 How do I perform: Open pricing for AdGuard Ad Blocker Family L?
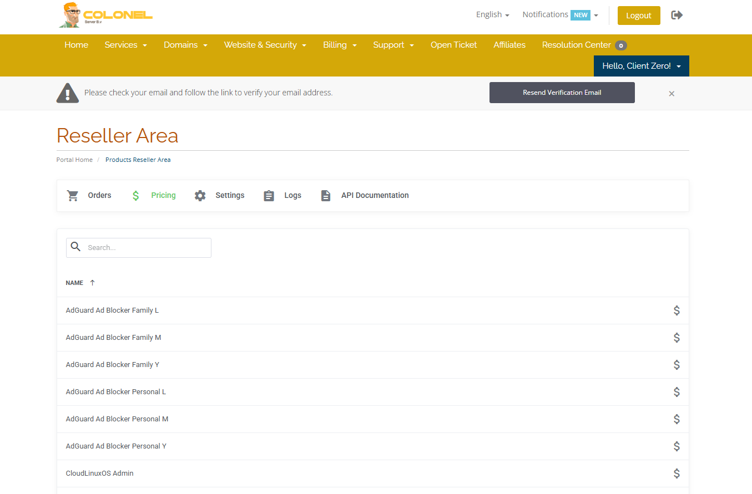click(677, 310)
